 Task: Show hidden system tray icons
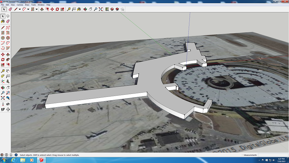click(259, 160)
